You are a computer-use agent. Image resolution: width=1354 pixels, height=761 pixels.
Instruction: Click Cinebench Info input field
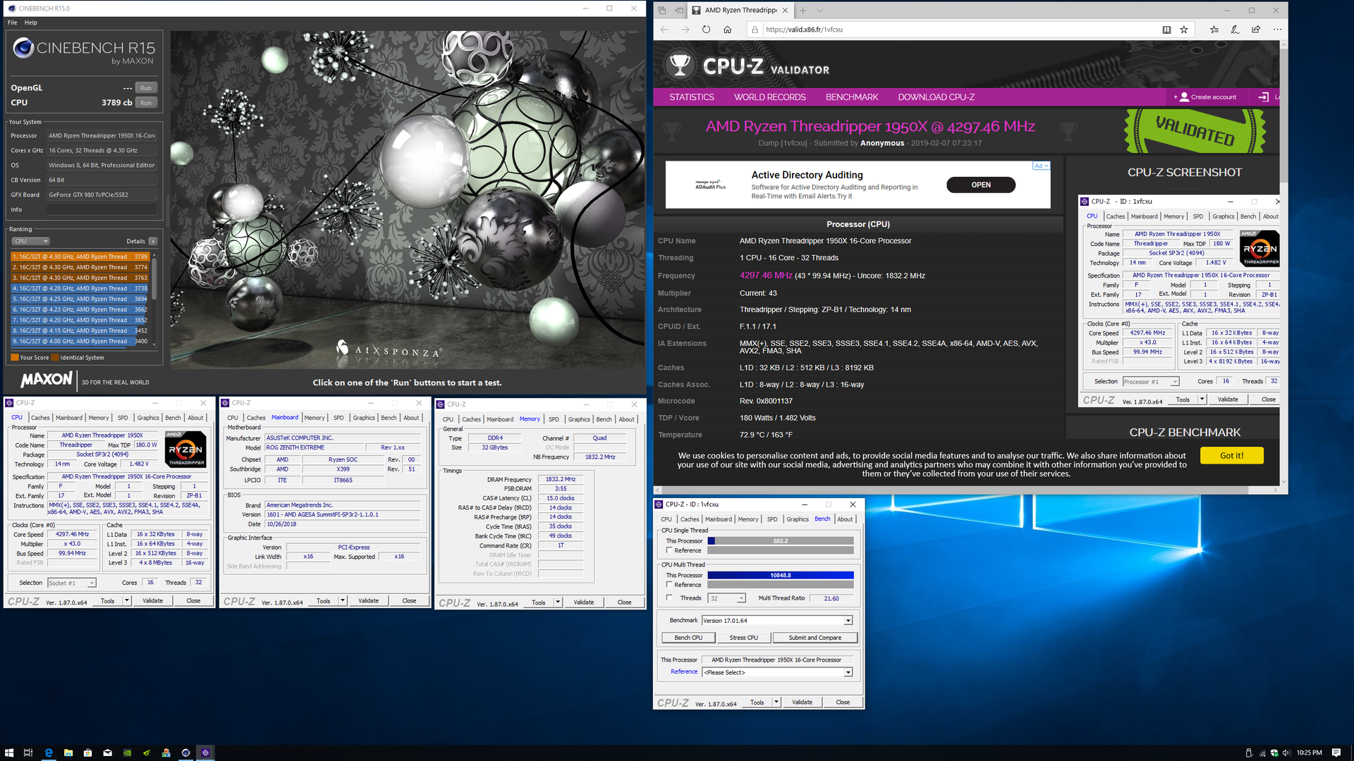click(102, 209)
